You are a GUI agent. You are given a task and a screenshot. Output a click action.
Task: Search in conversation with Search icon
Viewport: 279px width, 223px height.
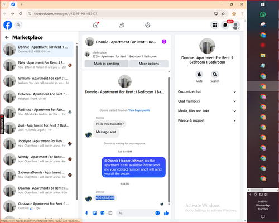[x=215, y=75]
